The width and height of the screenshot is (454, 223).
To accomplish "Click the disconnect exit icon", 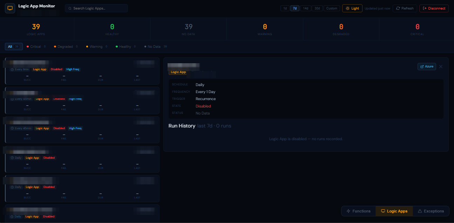I will tap(425, 8).
